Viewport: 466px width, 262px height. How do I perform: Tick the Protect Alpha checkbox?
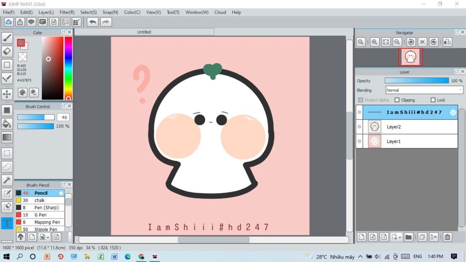[x=360, y=100]
